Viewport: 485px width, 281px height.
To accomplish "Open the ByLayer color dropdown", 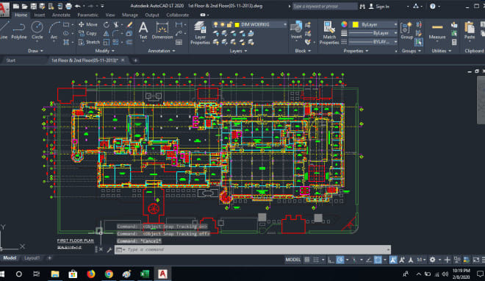I will tap(373, 24).
